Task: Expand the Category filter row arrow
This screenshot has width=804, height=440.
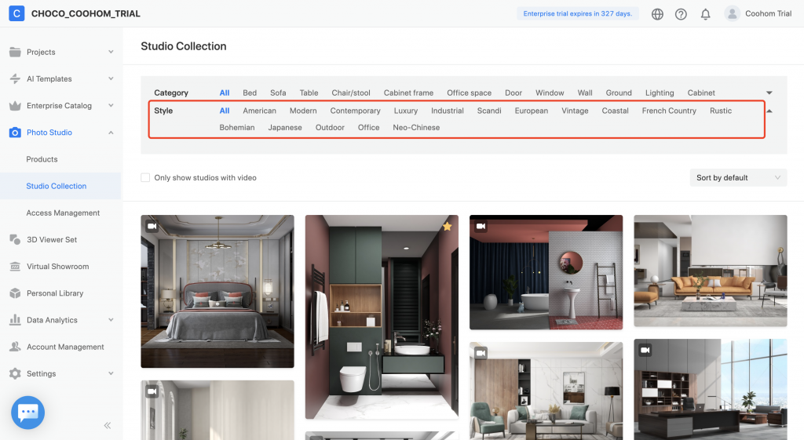Action: coord(769,93)
